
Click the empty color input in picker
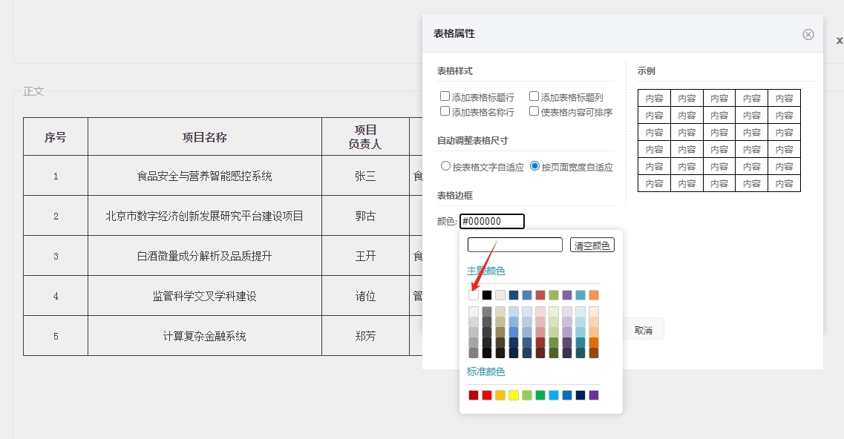tap(514, 245)
